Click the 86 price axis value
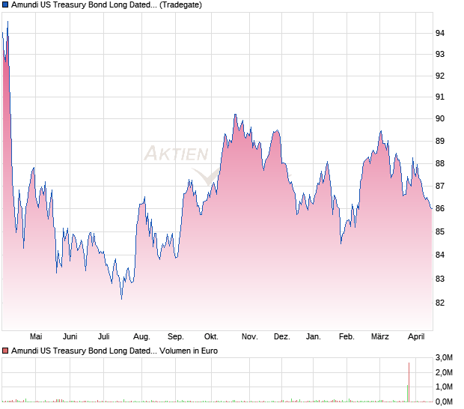 pyautogui.click(x=440, y=208)
